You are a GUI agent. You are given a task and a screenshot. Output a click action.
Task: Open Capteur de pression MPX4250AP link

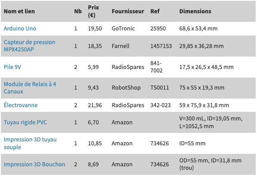(30, 46)
